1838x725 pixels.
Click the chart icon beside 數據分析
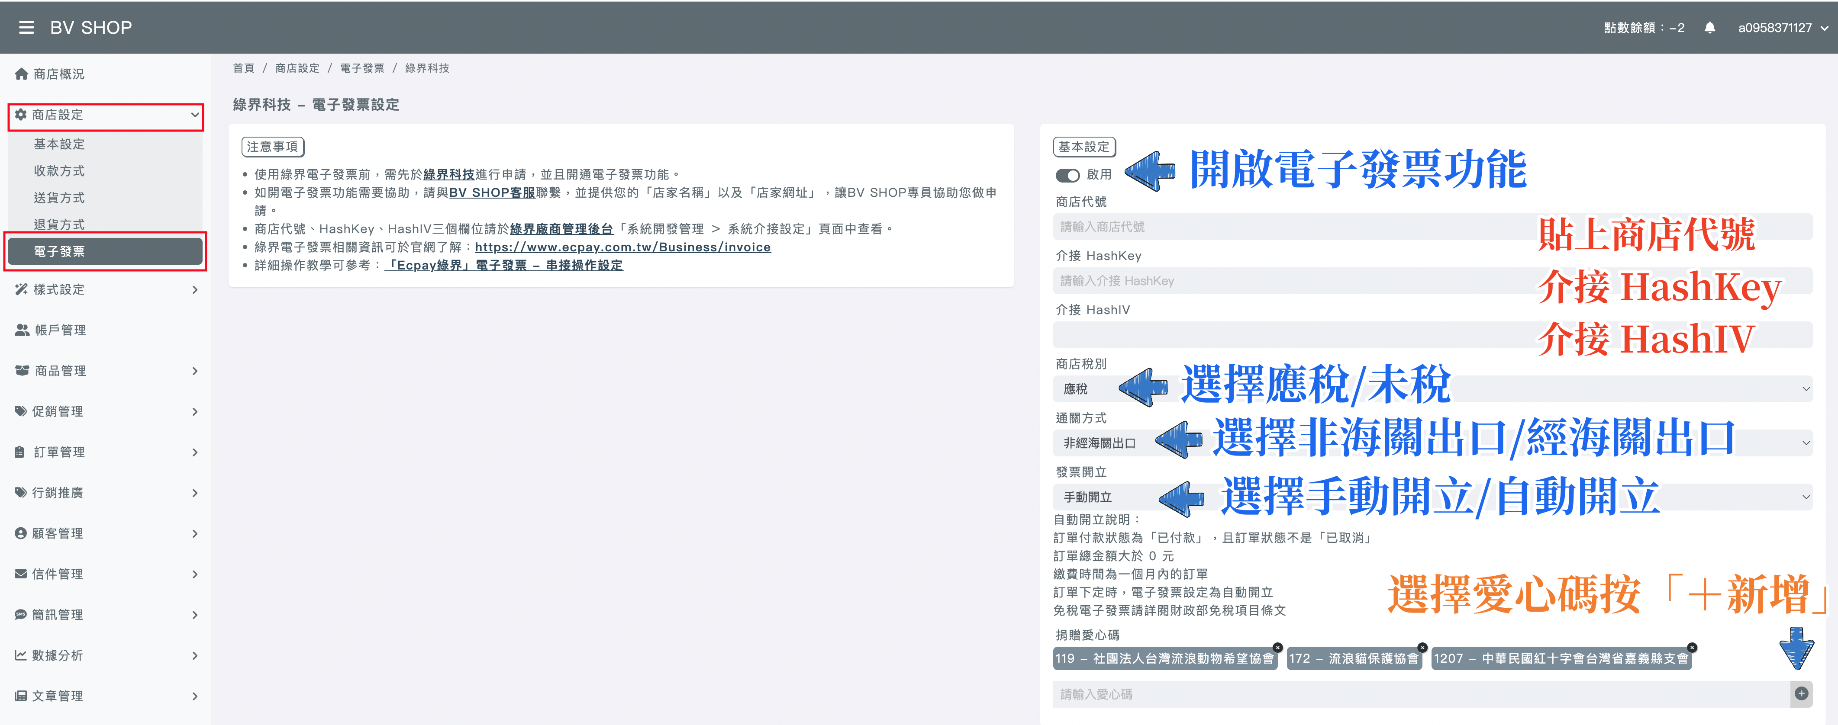click(21, 655)
